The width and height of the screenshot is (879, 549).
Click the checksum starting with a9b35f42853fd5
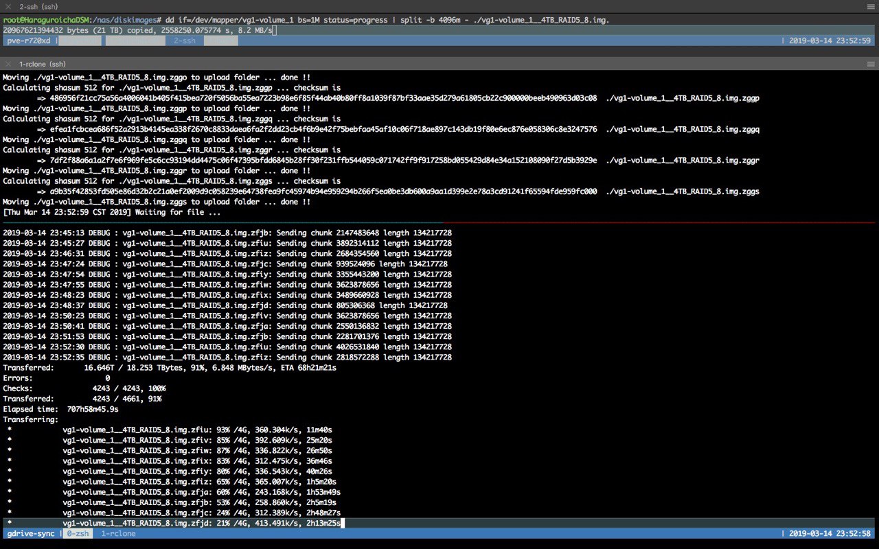pyautogui.click(x=323, y=191)
